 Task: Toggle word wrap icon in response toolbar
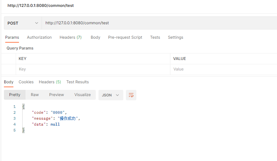pos(131,95)
